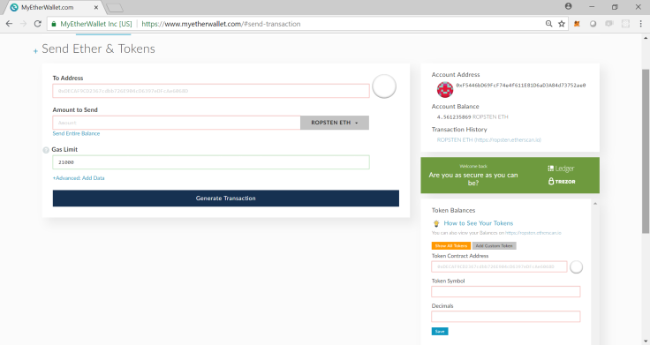This screenshot has height=345, width=650.
Task: Click the lightbulb icon beside How to See Your Tokens
Action: (x=436, y=223)
